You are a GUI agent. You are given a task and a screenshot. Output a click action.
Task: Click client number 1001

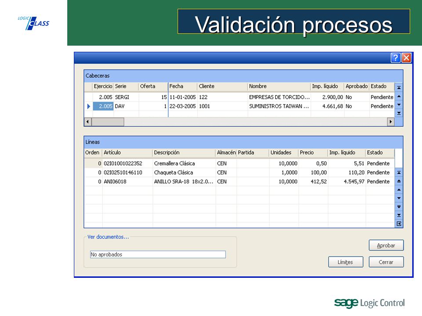222,106
